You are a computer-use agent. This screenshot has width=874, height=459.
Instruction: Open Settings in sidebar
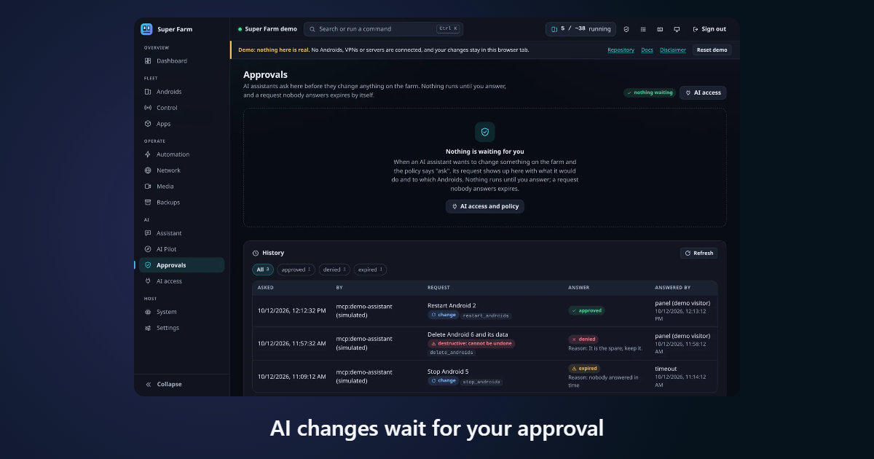pos(182,328)
